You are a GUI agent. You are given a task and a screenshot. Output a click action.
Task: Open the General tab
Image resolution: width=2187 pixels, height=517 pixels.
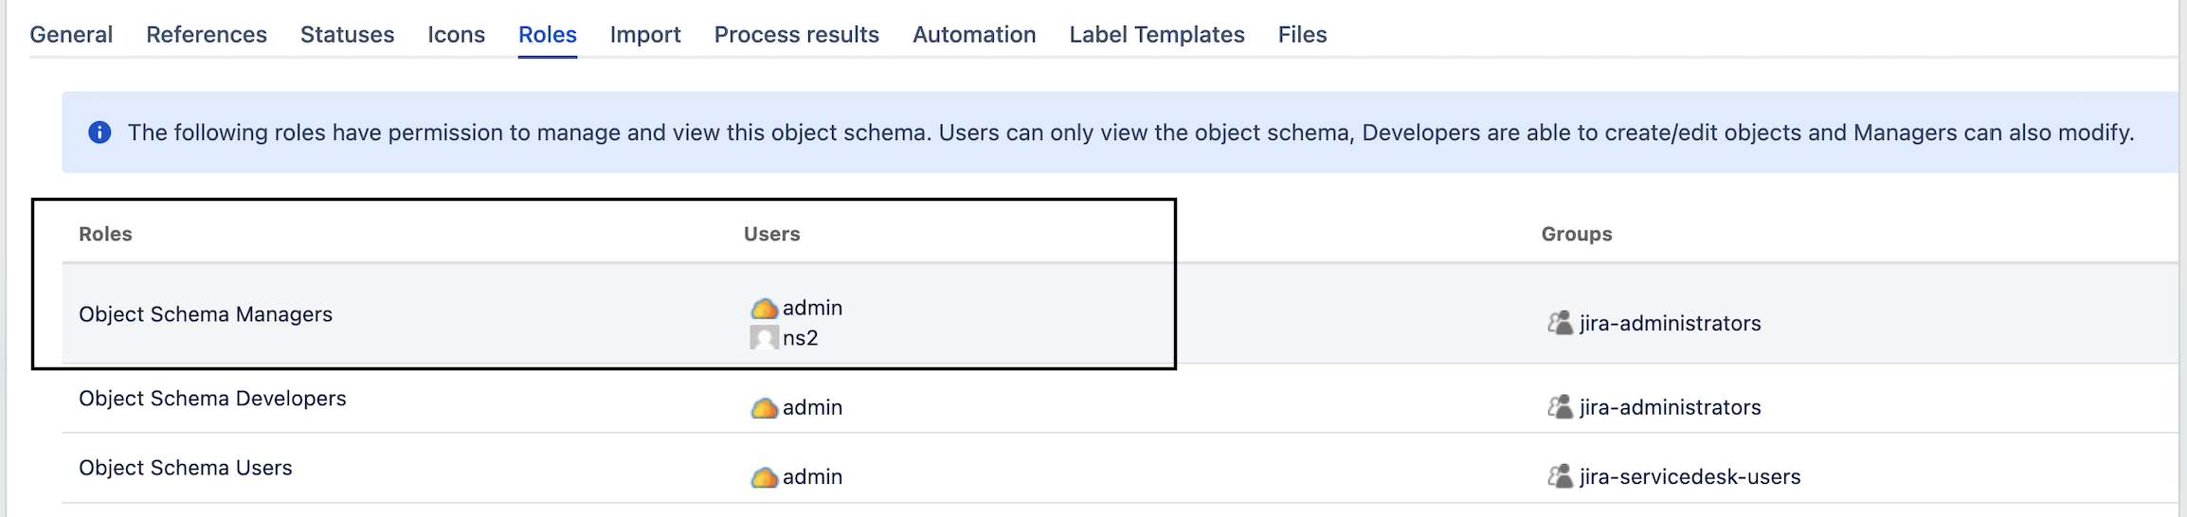click(x=71, y=34)
